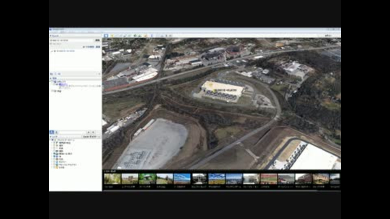
Task: Toggle the 3D Buildings layer checkbox
Action: pos(55,154)
